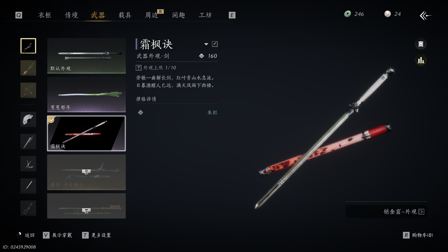Expand the dropdown arrow next to 霜枫诀
This screenshot has width=448, height=252.
point(206,44)
